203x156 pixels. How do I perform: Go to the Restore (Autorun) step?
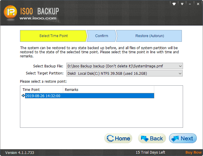(x=150, y=36)
